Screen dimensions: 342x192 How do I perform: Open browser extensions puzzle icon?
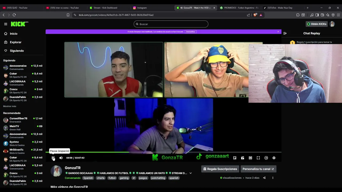tap(298, 15)
